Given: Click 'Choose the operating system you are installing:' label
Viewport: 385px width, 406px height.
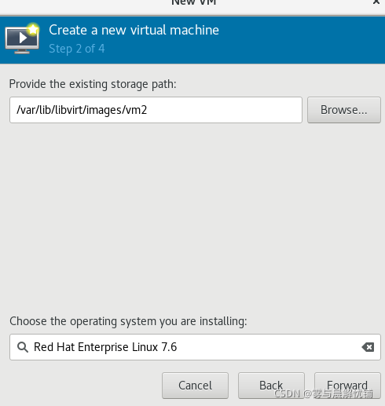Looking at the screenshot, I should (x=128, y=321).
